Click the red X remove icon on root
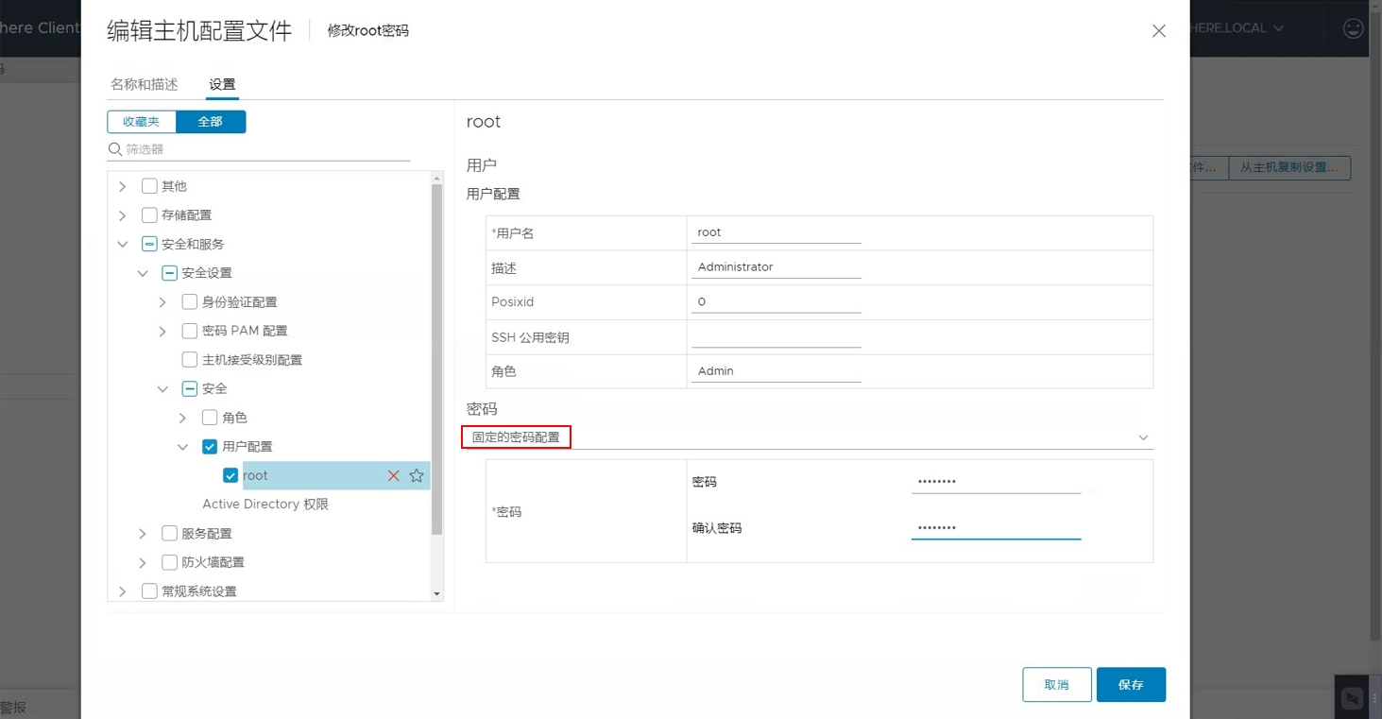Viewport: 1382px width, 719px height. [394, 476]
